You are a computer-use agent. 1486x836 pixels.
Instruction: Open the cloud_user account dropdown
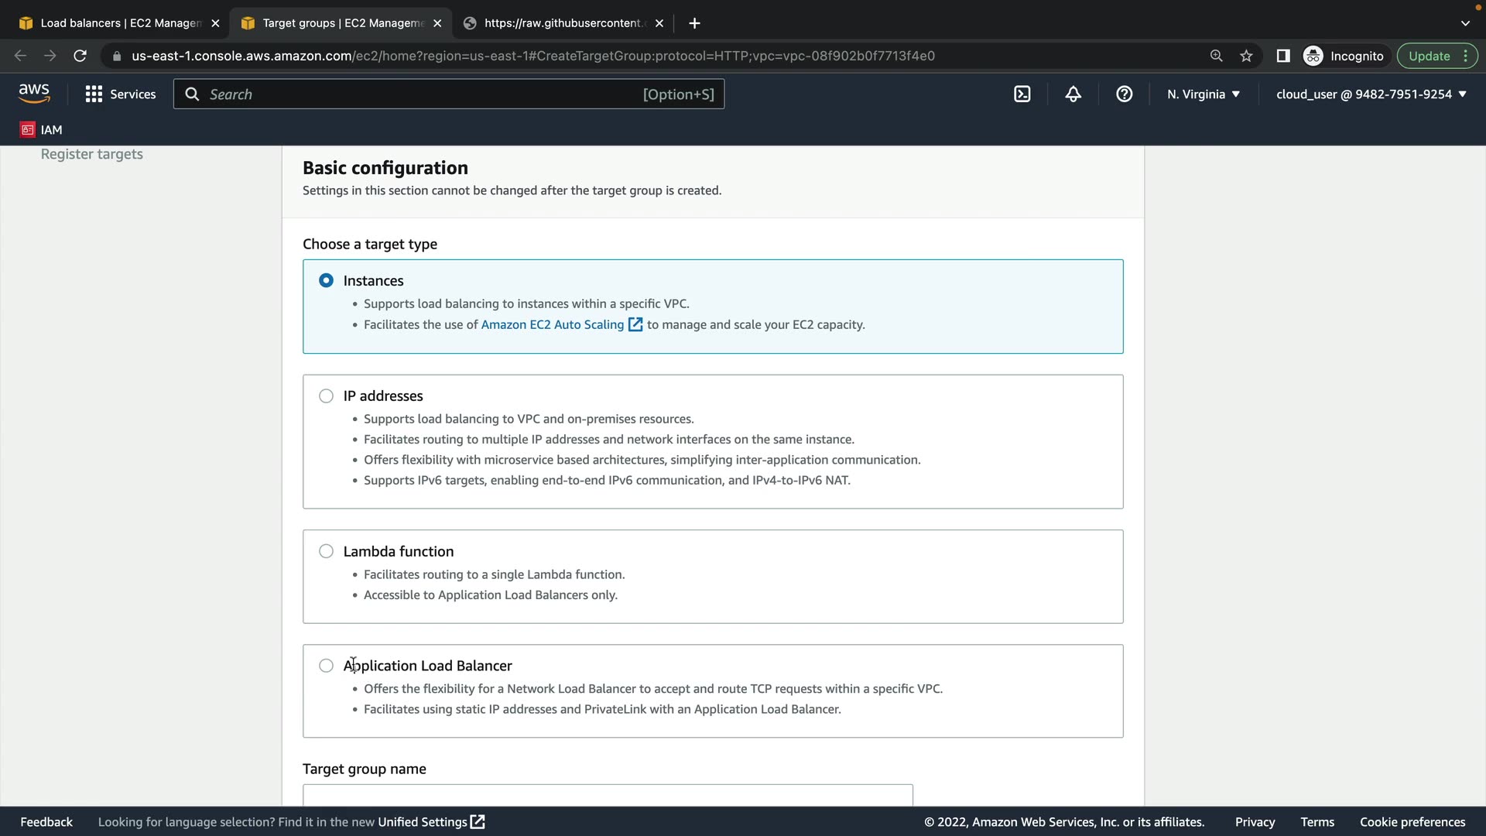1371,94
